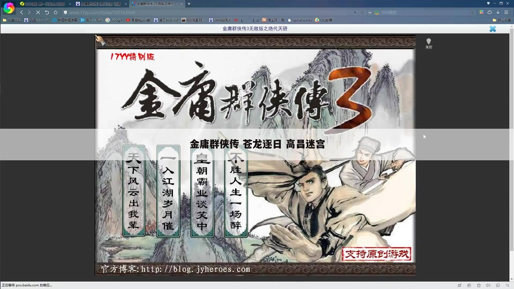The image size is (514, 289).
Task: Go back to the previous page
Action: pyautogui.click(x=22, y=13)
